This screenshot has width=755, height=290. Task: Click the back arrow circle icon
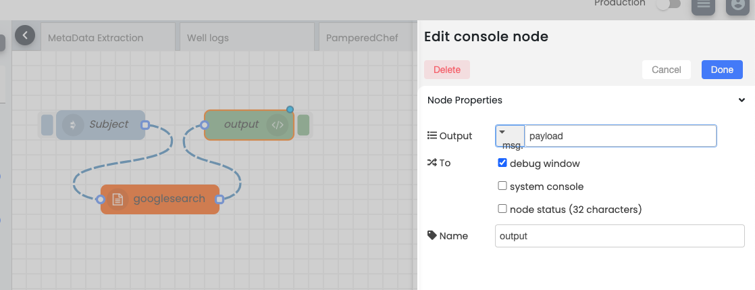(x=25, y=35)
